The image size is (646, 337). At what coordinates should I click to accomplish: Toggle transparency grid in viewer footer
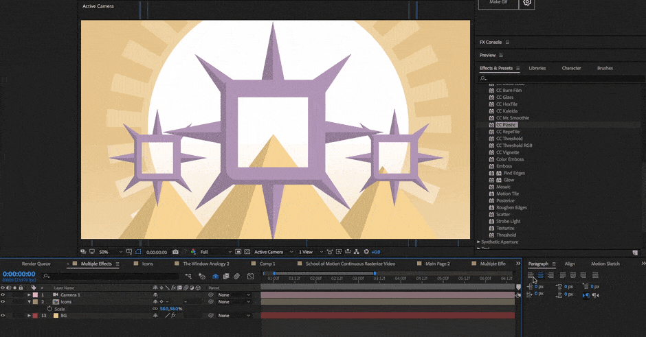tap(247, 252)
